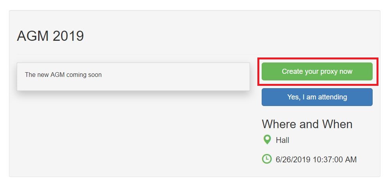The height and width of the screenshot is (193, 389).
Task: Click the text The new AGM coming soon
Action: tap(63, 75)
